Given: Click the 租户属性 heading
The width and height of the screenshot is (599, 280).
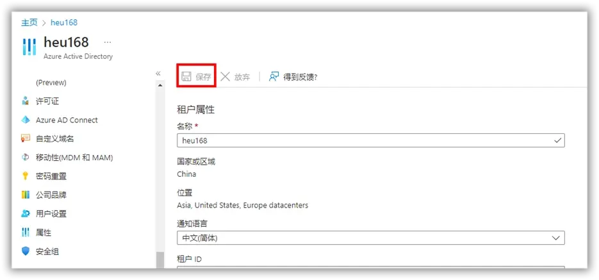Looking at the screenshot, I should coord(196,110).
